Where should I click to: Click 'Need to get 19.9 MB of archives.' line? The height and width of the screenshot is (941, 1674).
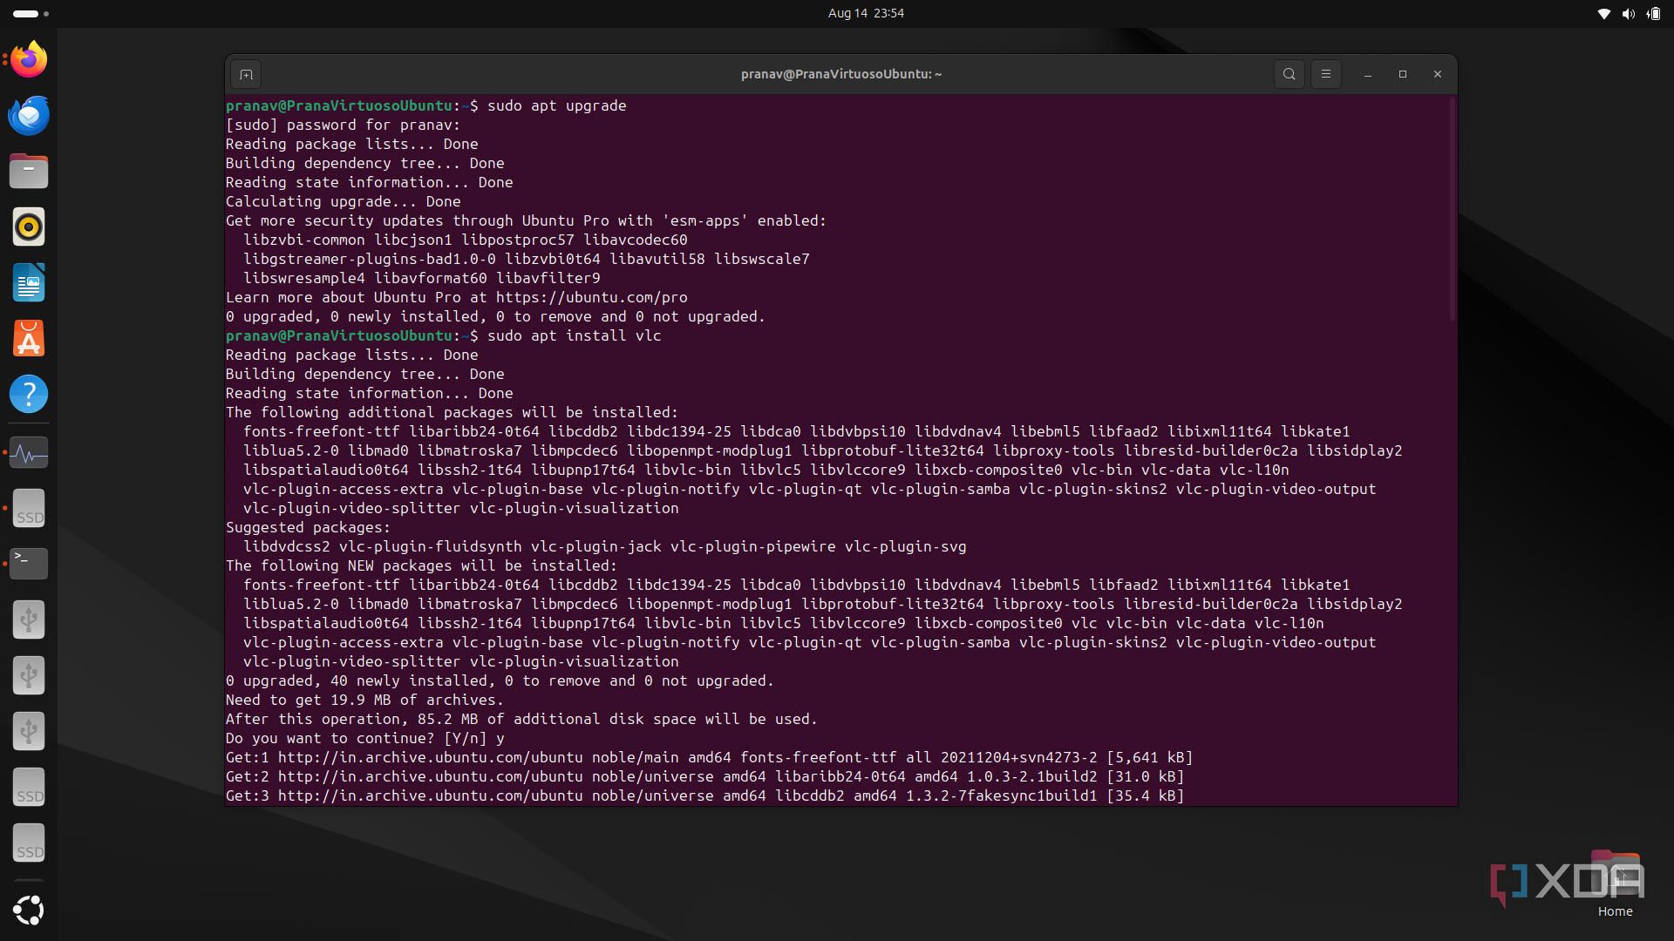(364, 700)
